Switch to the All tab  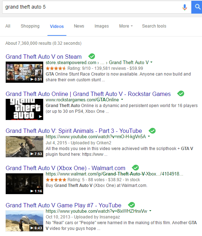point(8,26)
